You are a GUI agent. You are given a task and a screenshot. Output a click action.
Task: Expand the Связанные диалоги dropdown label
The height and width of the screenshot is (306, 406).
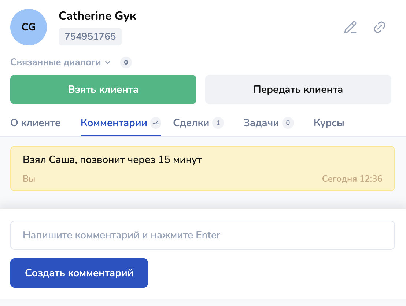55,62
